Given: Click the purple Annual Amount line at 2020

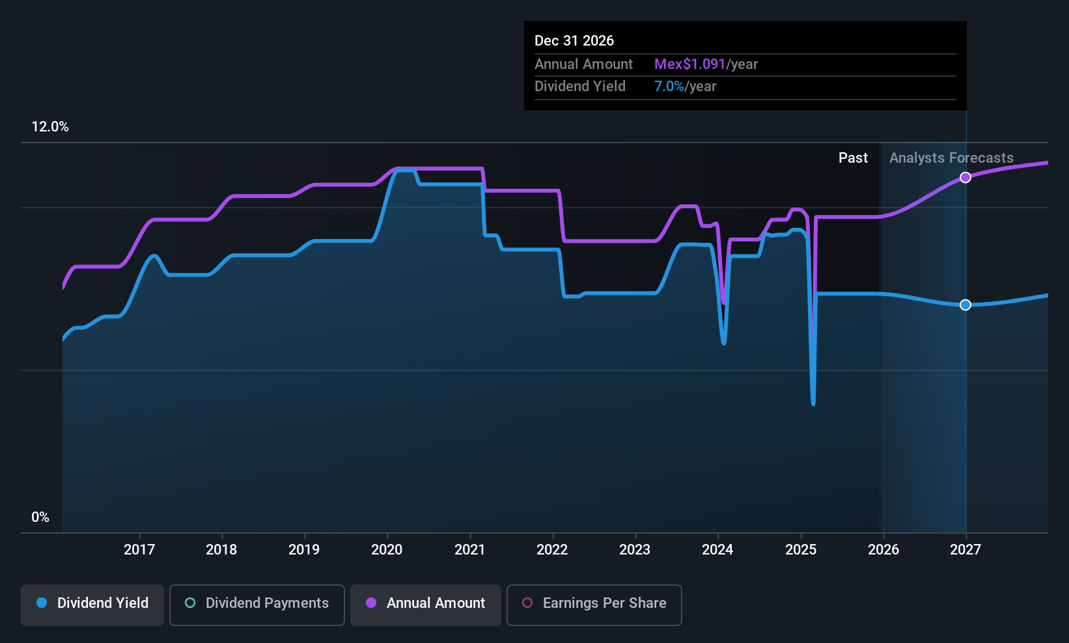Looking at the screenshot, I should (x=387, y=169).
